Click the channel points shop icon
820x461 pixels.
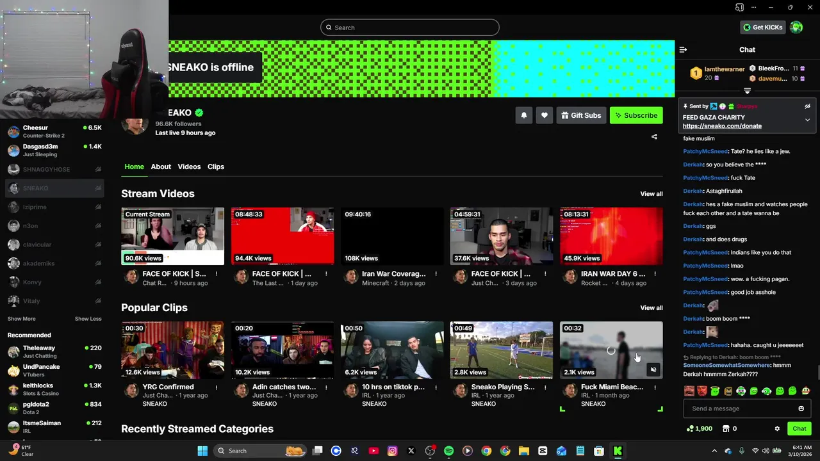[x=726, y=428]
